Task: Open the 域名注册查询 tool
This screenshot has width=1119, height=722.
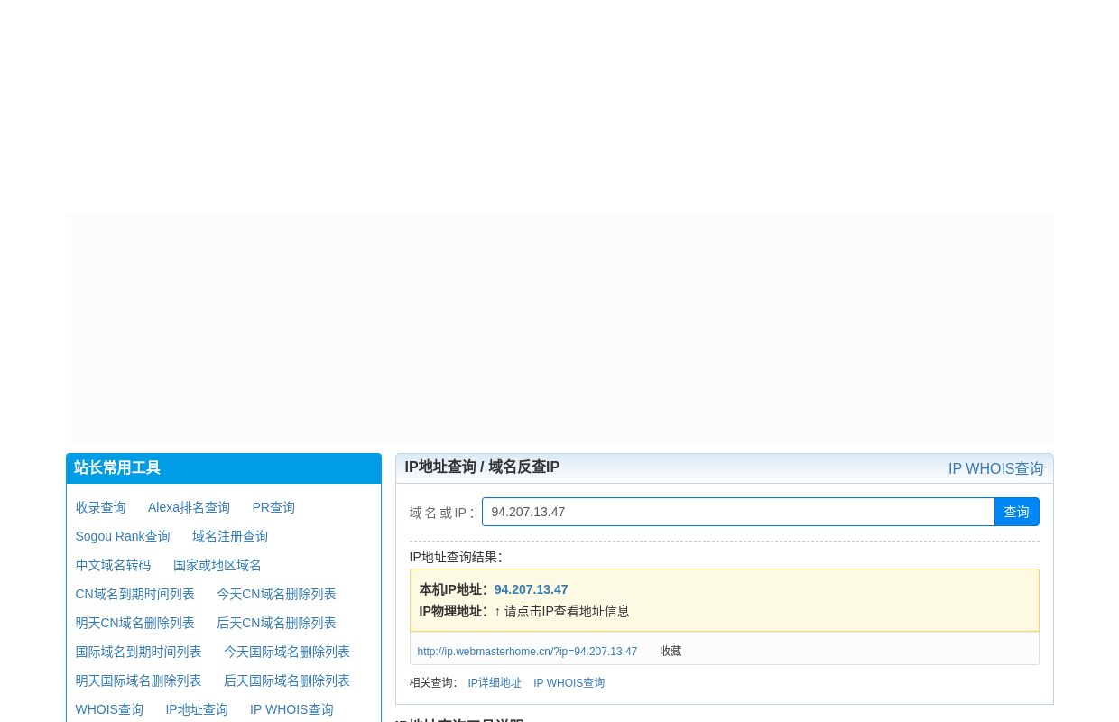Action: [x=229, y=536]
